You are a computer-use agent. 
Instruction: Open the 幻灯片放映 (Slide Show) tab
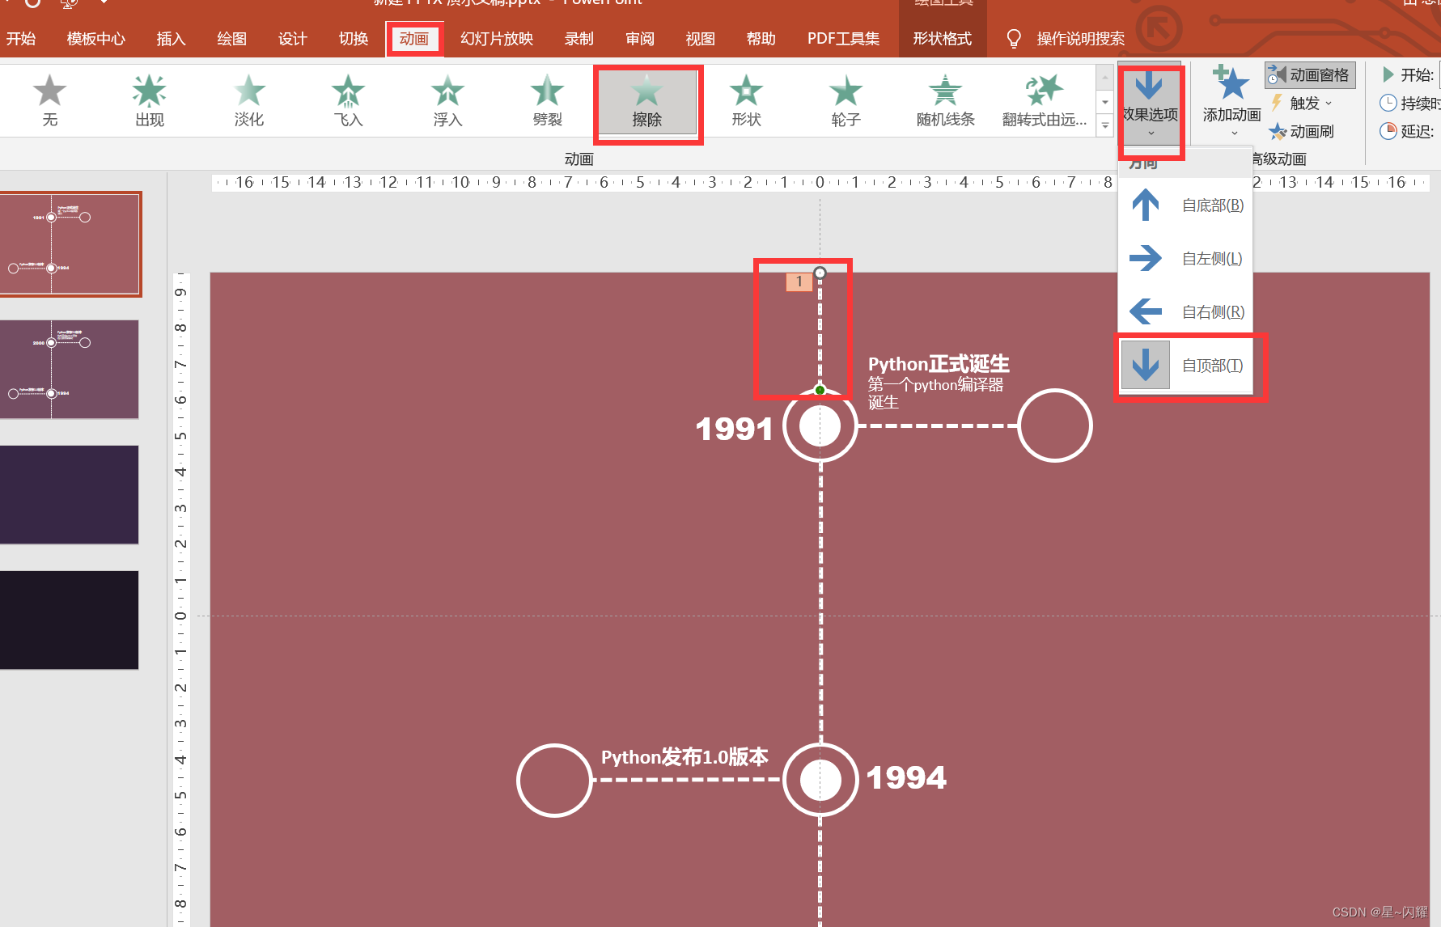click(497, 39)
